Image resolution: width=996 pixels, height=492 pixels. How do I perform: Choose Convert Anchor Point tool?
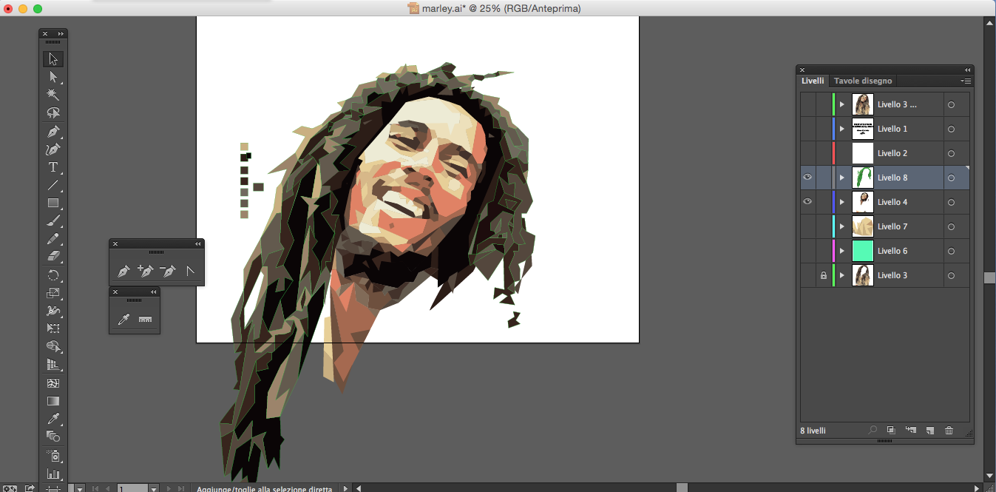tap(190, 272)
